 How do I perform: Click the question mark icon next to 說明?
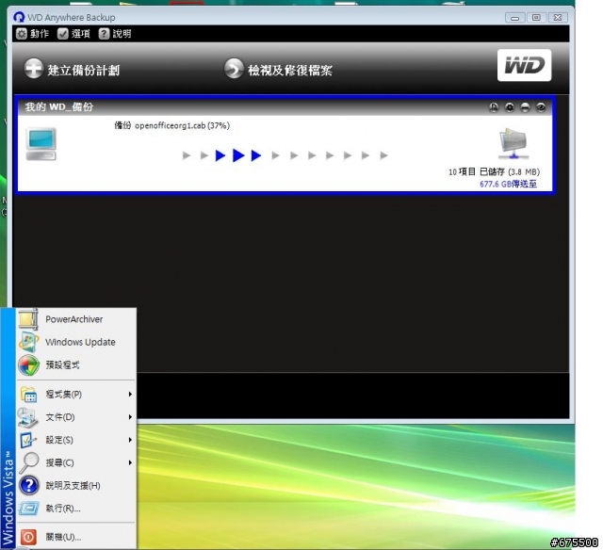(104, 34)
